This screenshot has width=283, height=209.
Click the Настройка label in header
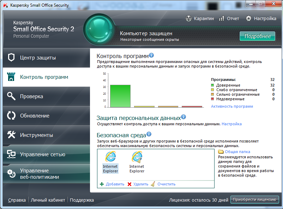265,19
